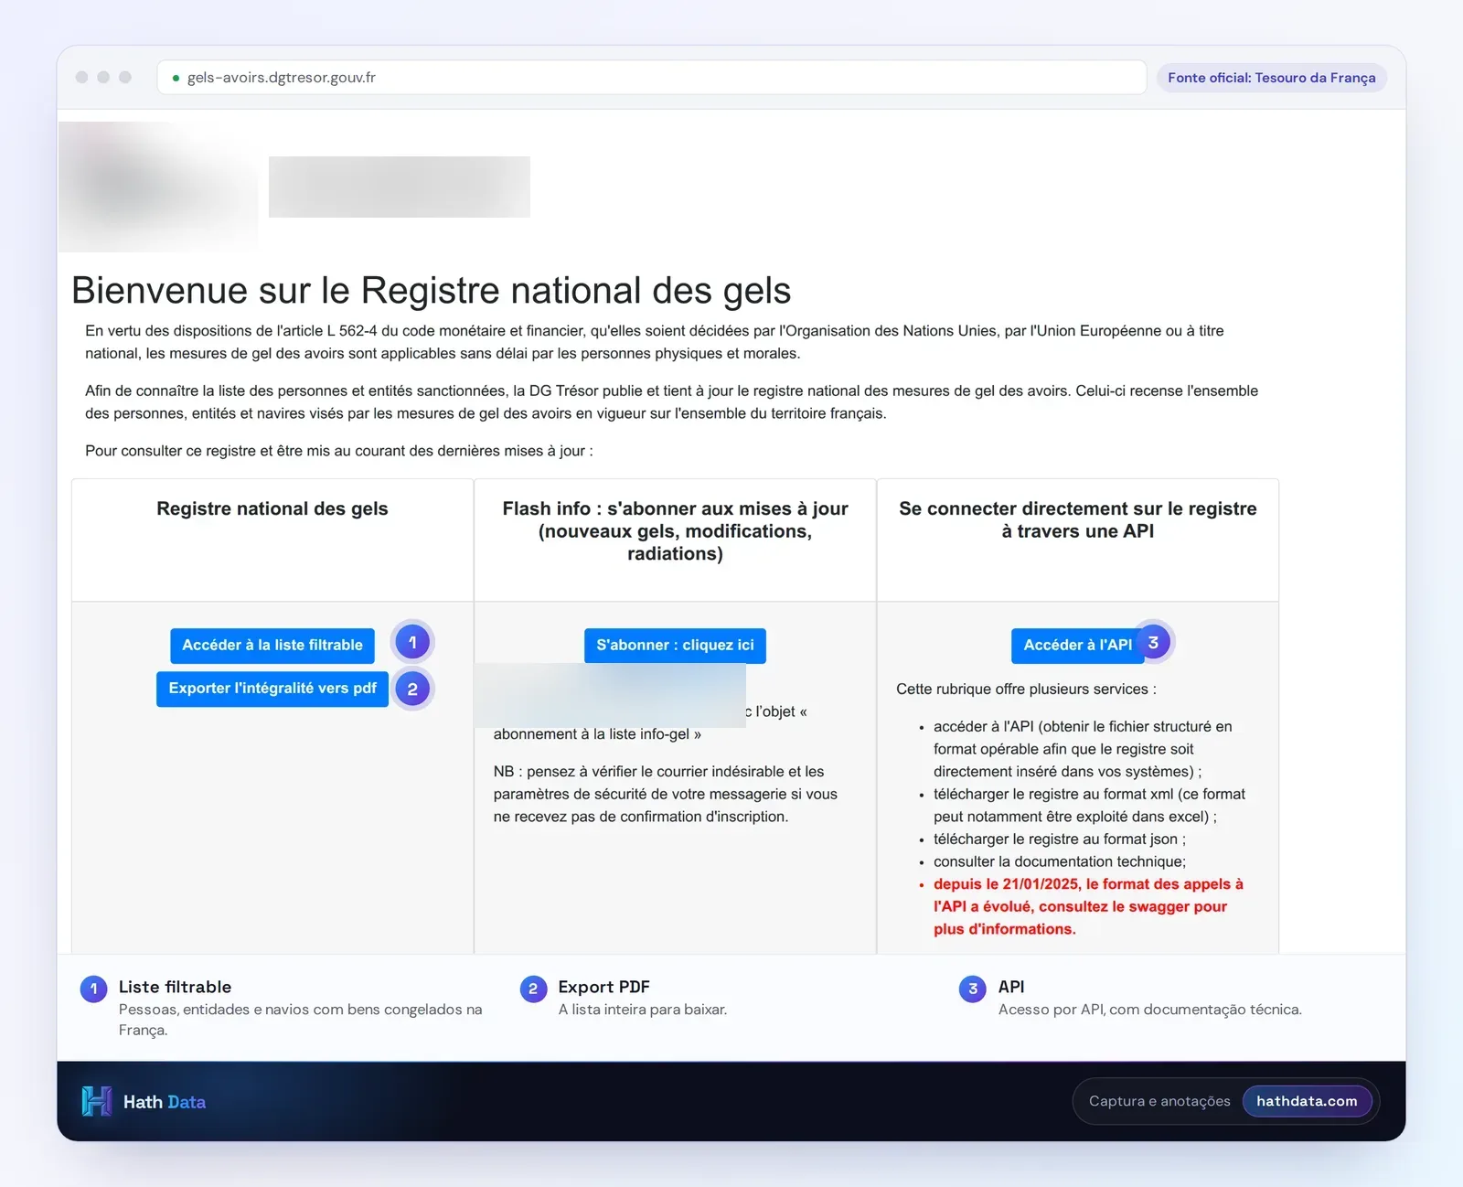Viewport: 1463px width, 1187px height.
Task: Click the 'Flash info : s'abonner aux mises à jour' heading
Action: (675, 530)
